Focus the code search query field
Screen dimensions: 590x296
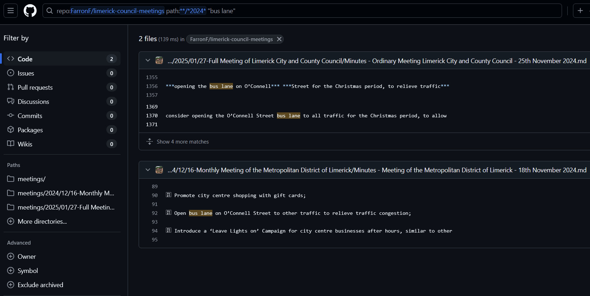[302, 11]
